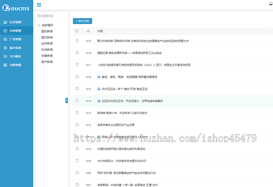Open article titled 聚力科技创新 深耕细分领域

coord(143,41)
